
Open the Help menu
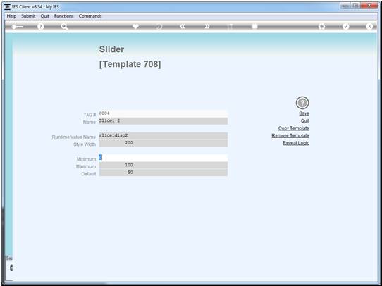[11, 16]
